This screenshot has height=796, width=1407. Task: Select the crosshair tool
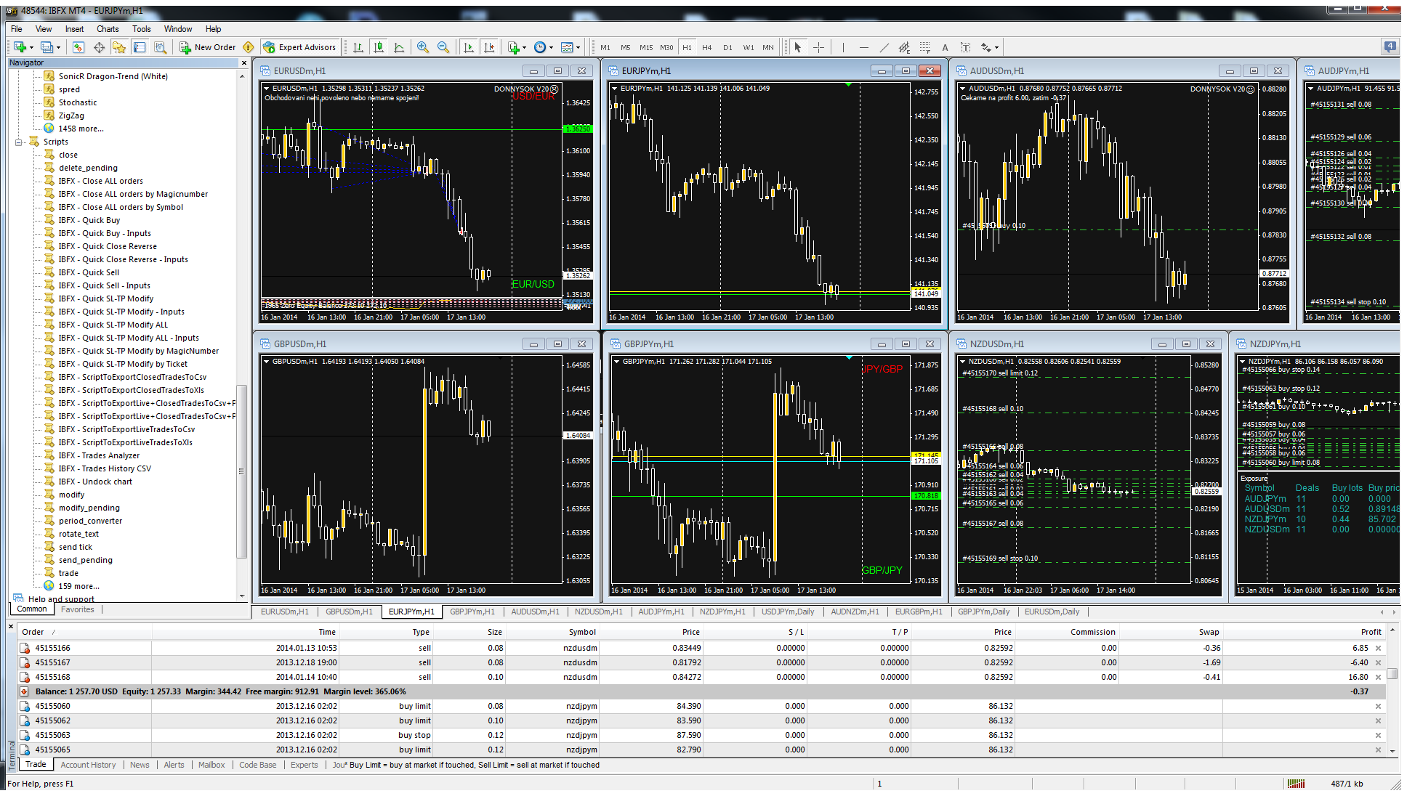pyautogui.click(x=818, y=47)
